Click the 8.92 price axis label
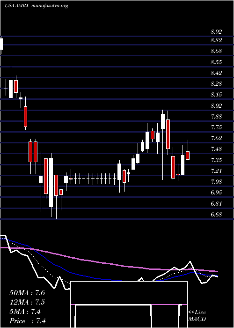The width and height of the screenshot is (234, 328). pyautogui.click(x=216, y=32)
